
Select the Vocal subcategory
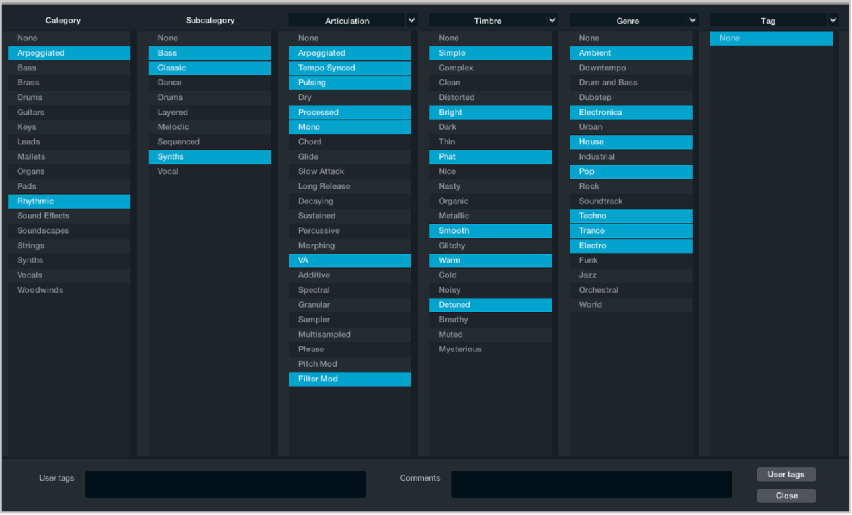point(209,171)
